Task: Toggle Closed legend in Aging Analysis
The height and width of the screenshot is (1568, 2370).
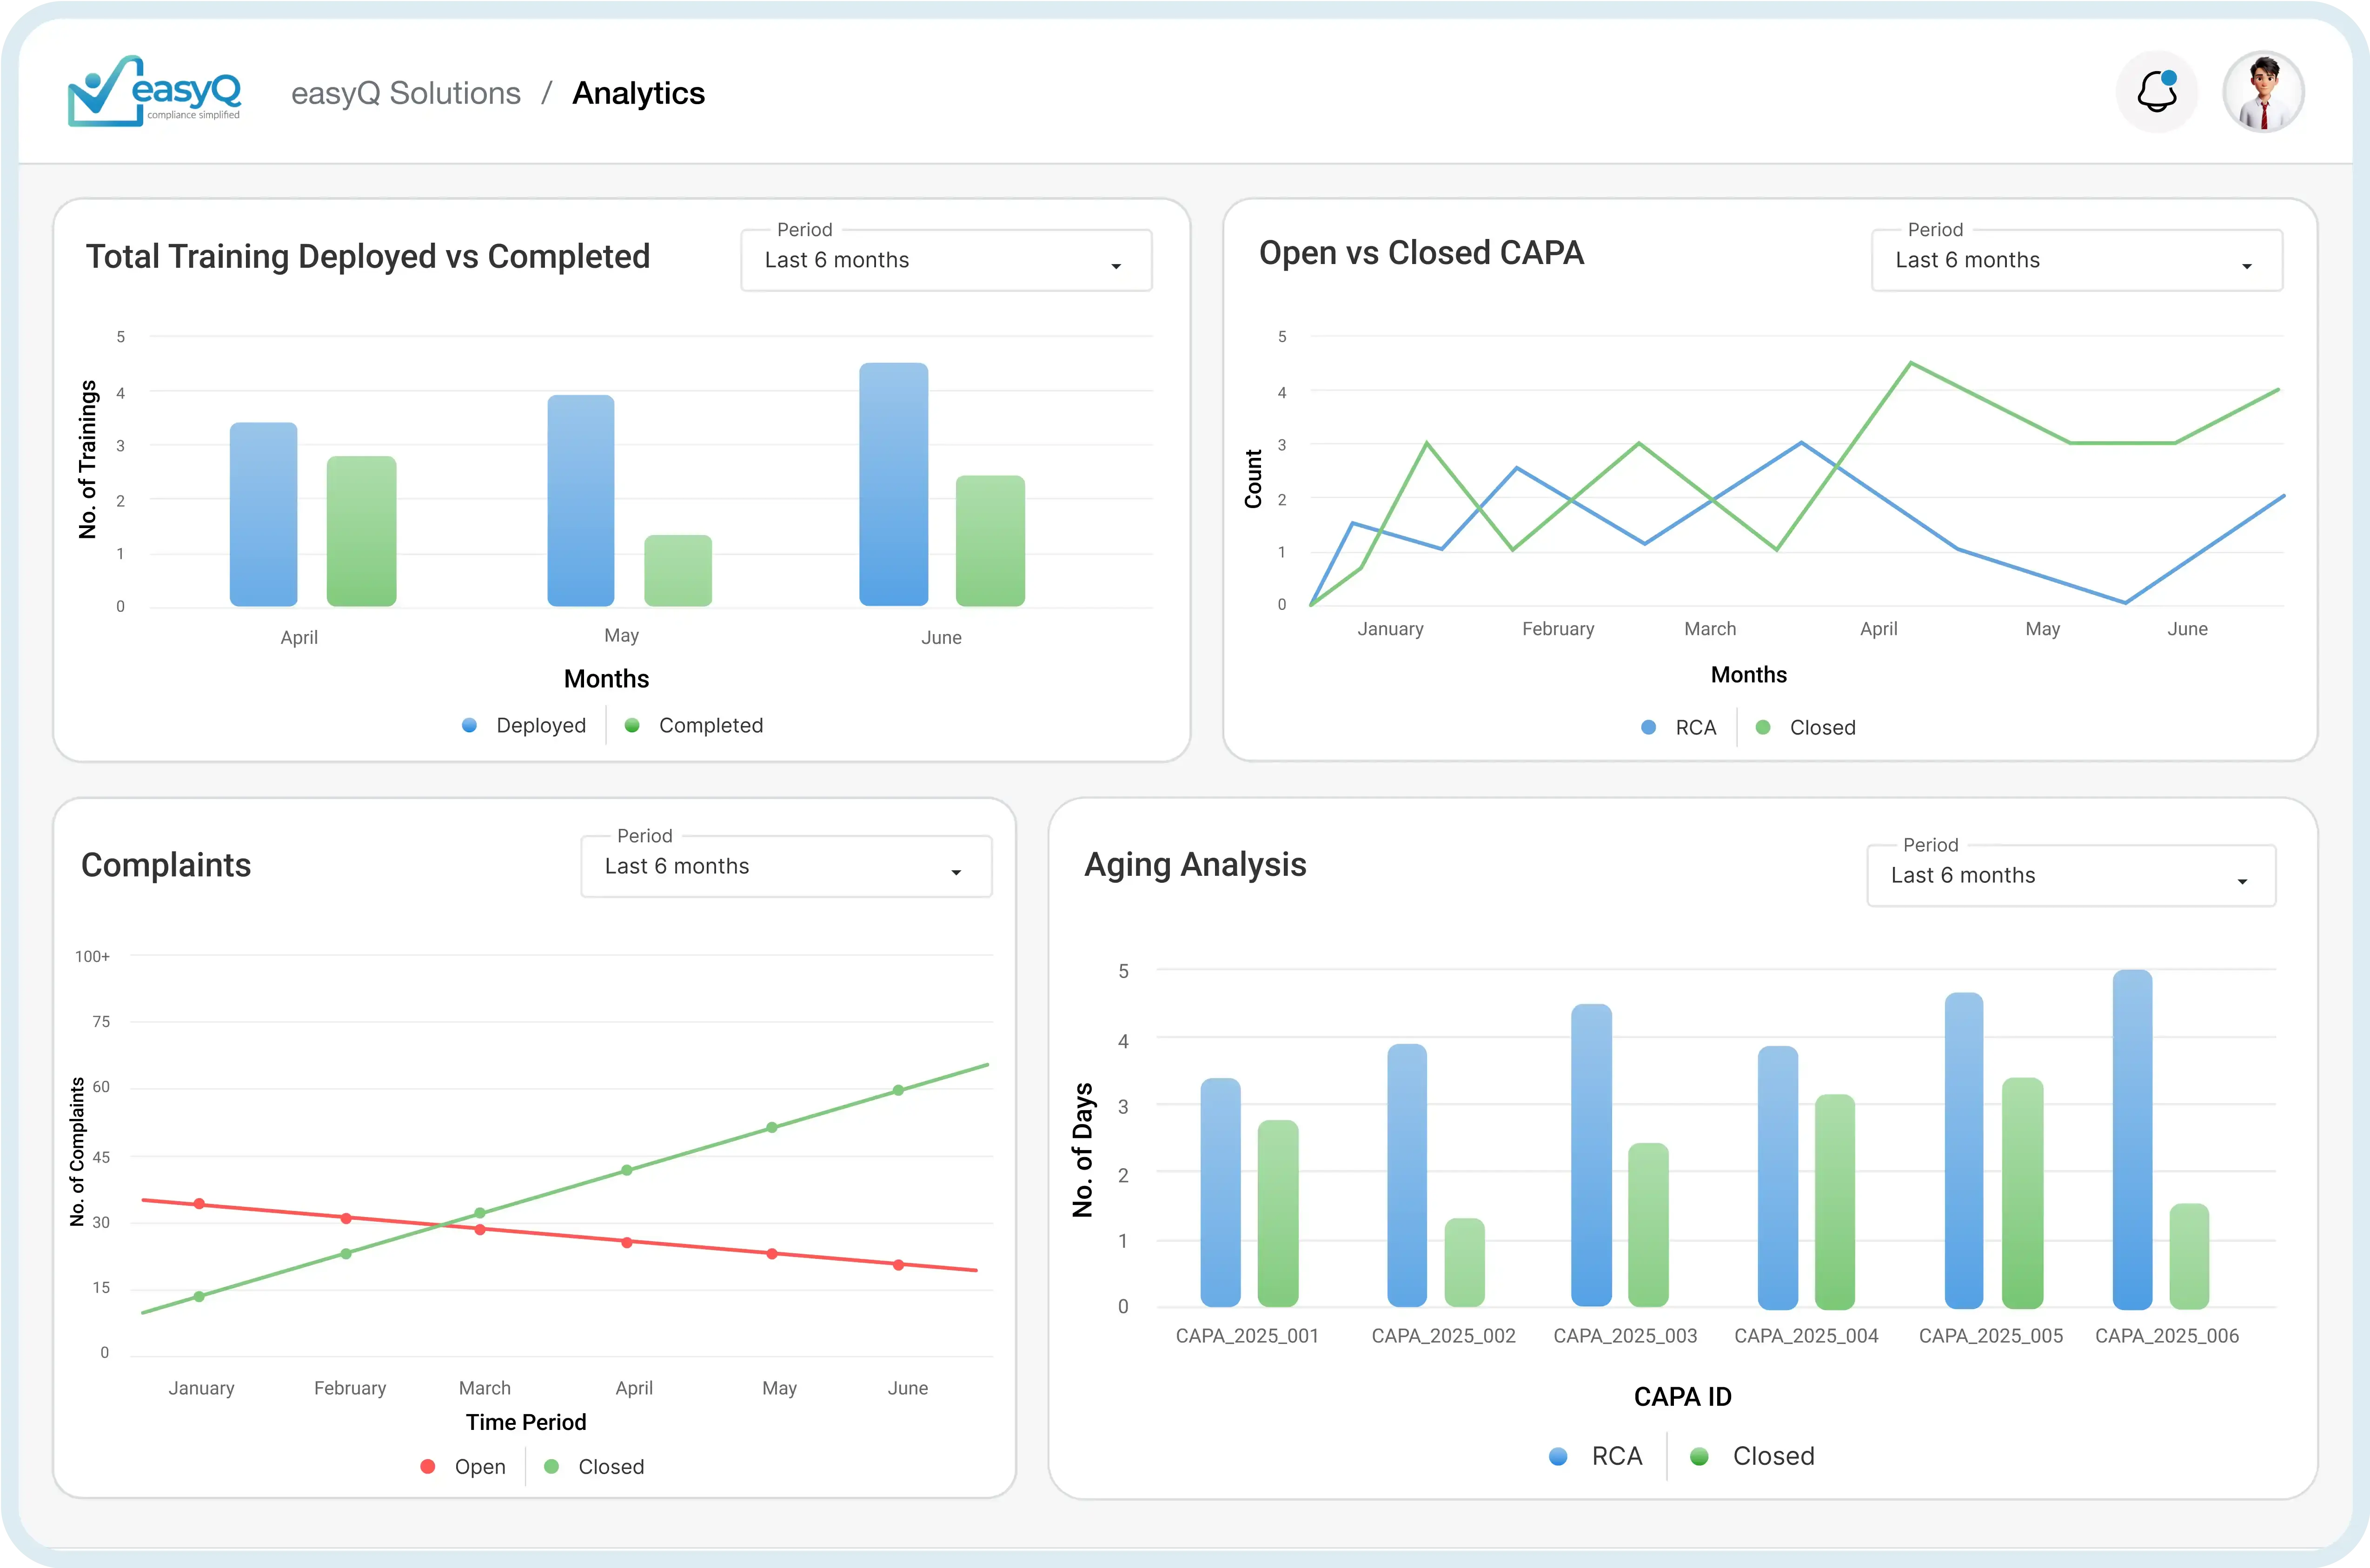Action: coord(1752,1456)
